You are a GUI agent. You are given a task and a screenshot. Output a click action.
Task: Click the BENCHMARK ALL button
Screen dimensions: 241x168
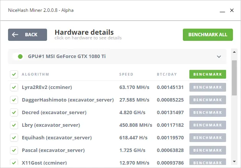click(x=208, y=35)
